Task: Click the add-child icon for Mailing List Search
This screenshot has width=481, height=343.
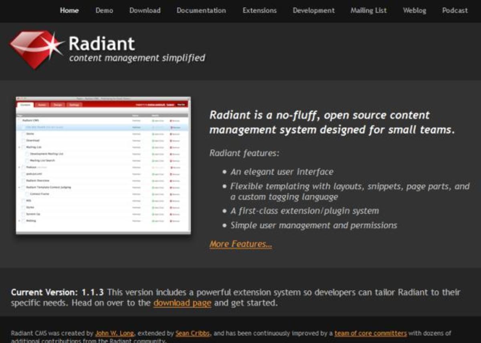Action: coord(156,160)
